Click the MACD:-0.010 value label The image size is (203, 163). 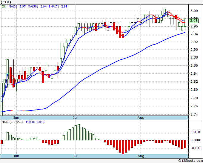point(35,122)
